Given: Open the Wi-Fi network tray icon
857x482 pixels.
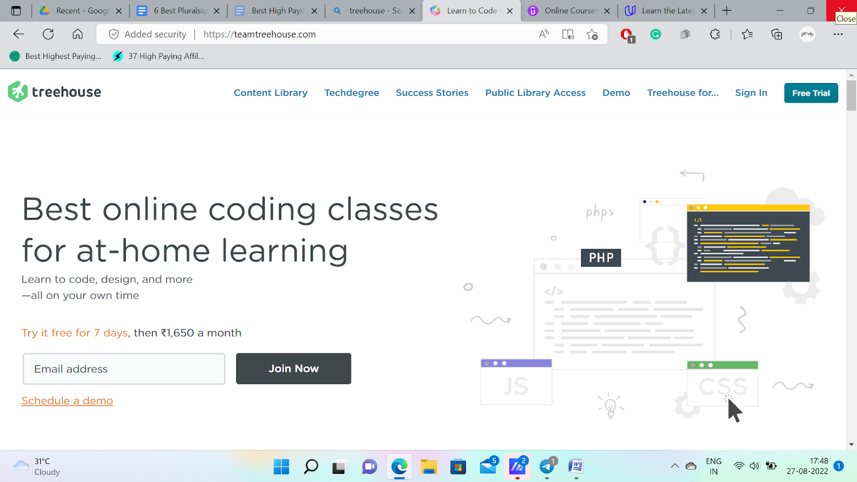Looking at the screenshot, I should point(739,466).
